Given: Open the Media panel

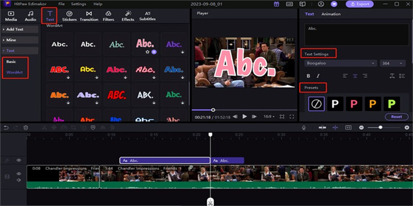Looking at the screenshot, I should point(11,16).
